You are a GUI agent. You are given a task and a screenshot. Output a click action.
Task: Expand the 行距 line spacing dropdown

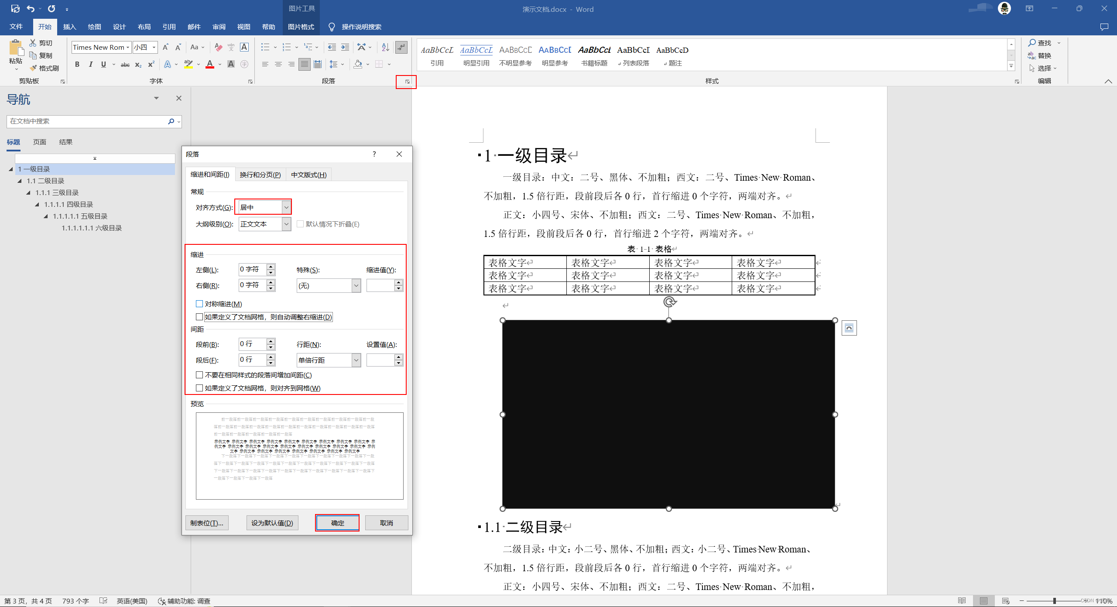point(356,360)
